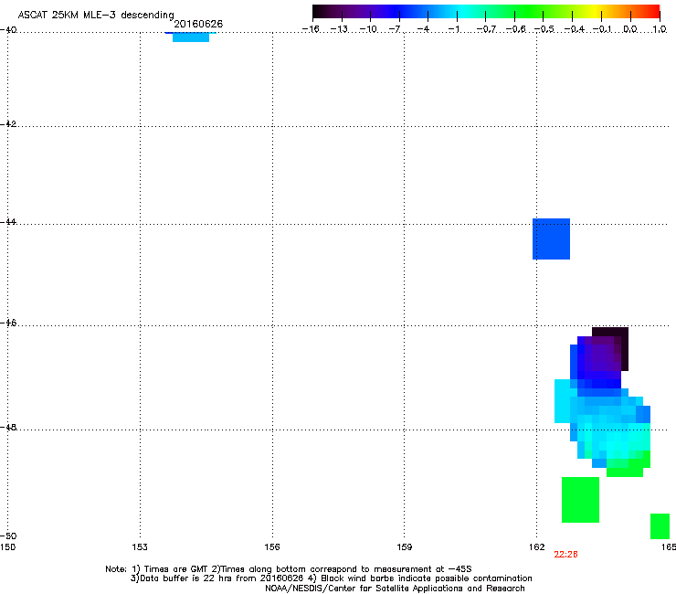Click the -0.5 colorbar label
This screenshot has width=676, height=594.
click(544, 29)
